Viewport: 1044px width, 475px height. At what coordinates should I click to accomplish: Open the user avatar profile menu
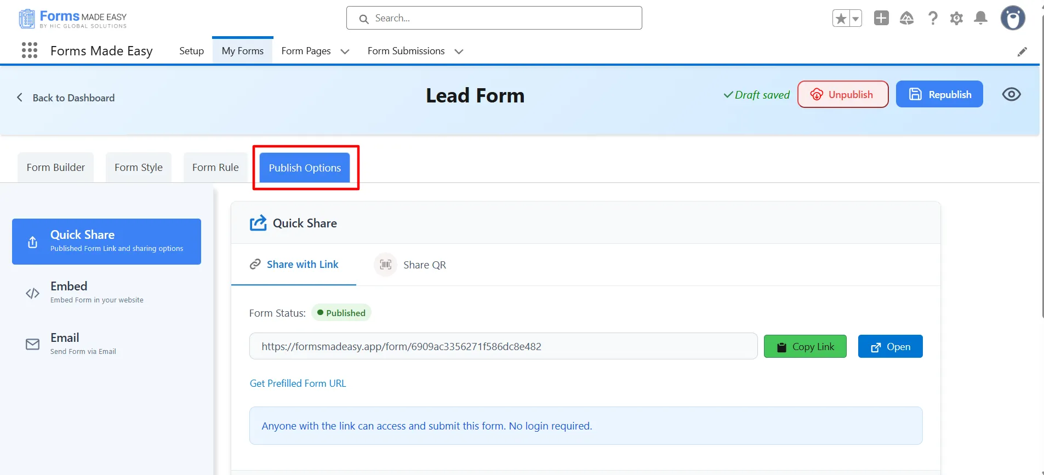(1012, 18)
